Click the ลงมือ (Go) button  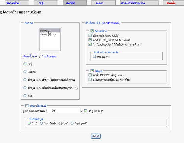(x=96, y=136)
